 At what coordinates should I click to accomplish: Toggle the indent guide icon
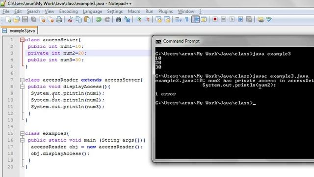pos(195,20)
